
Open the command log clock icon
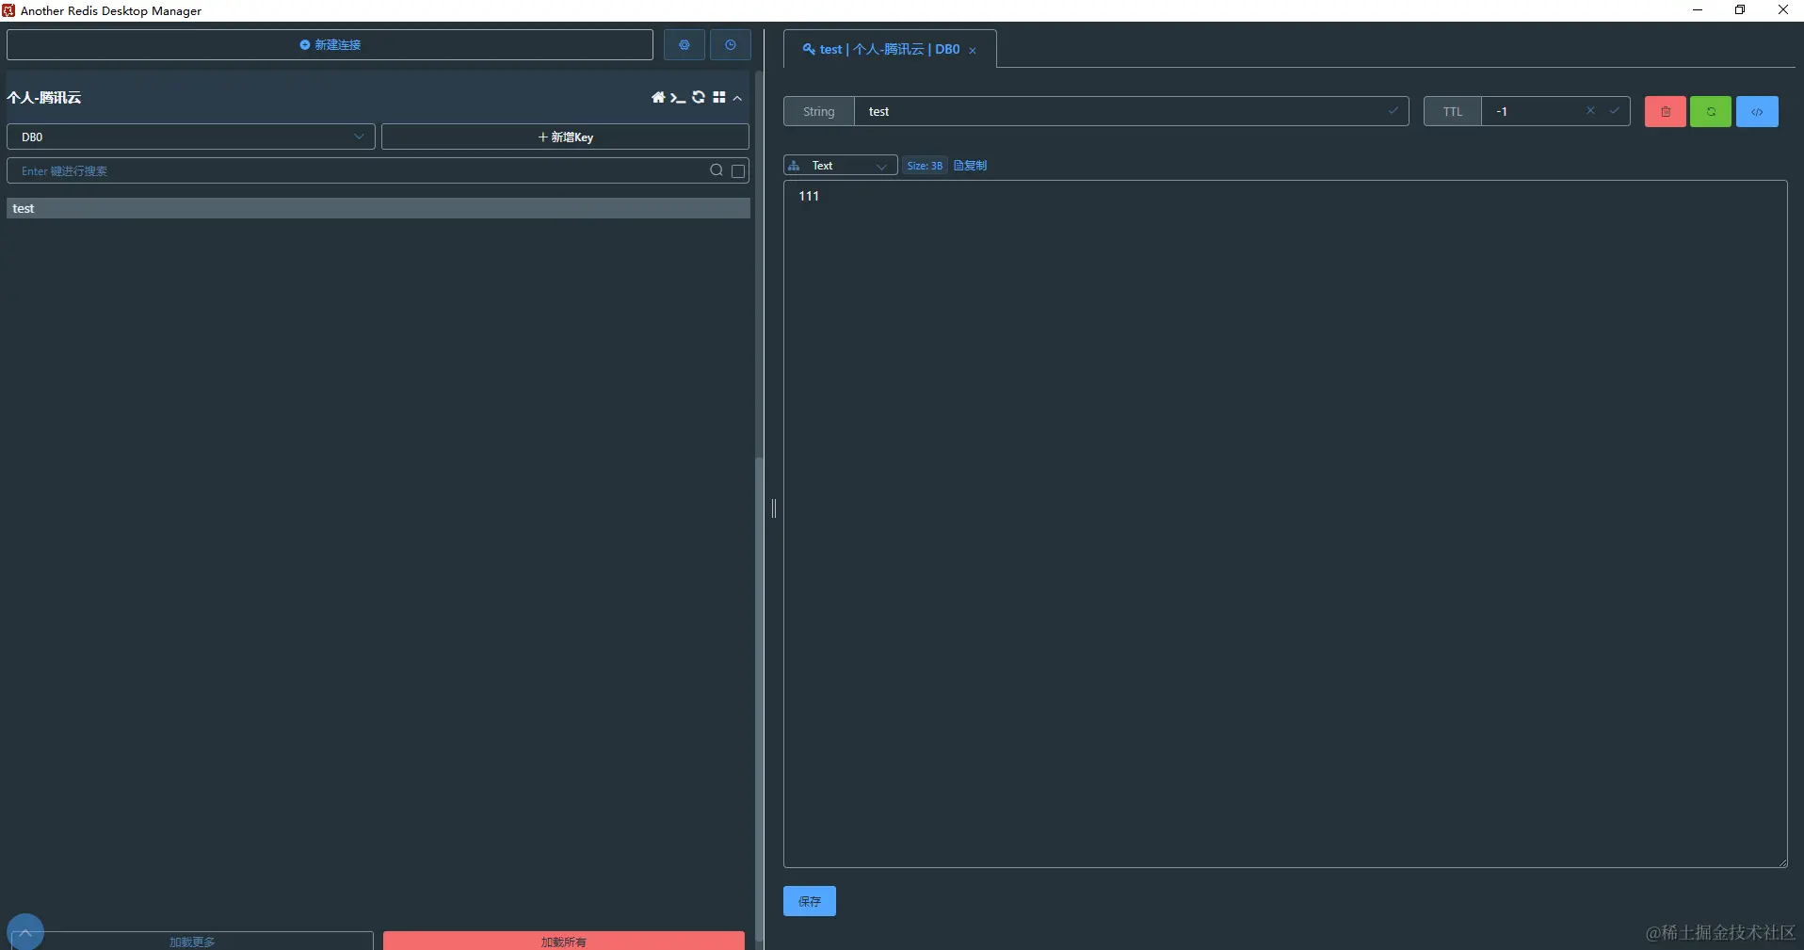tap(731, 45)
